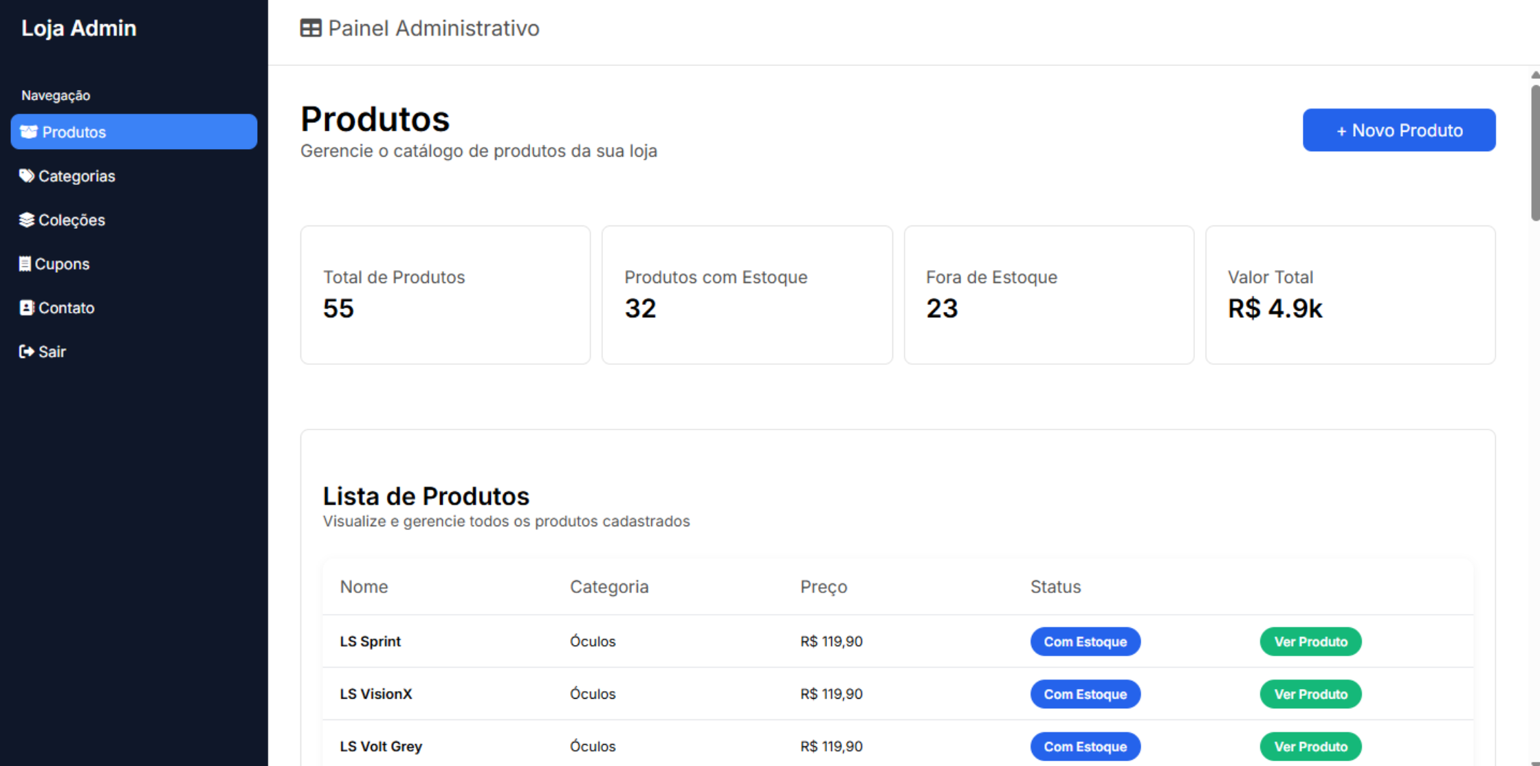
Task: Open the Categorias menu item
Action: (x=76, y=176)
